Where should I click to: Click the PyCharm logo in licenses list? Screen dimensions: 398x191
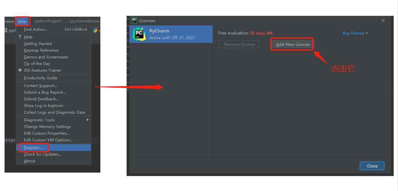[x=139, y=34]
